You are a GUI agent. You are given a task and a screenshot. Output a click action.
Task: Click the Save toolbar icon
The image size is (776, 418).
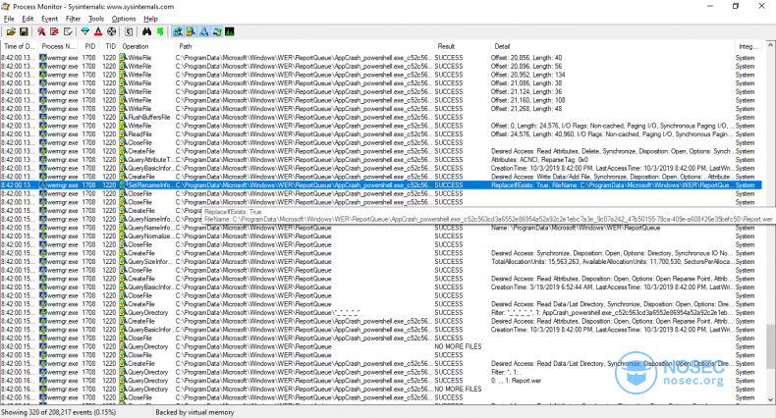[24, 31]
